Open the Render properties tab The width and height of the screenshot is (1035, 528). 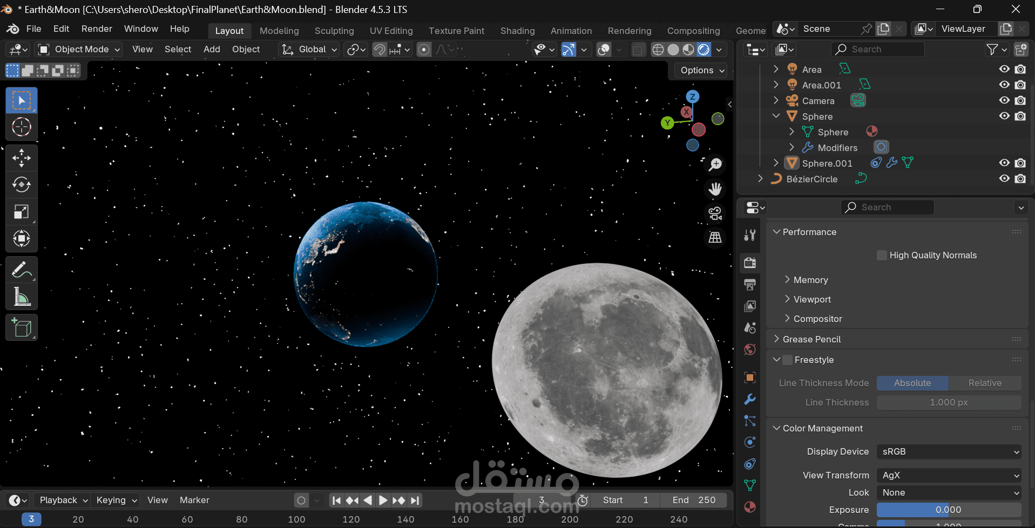tap(750, 263)
